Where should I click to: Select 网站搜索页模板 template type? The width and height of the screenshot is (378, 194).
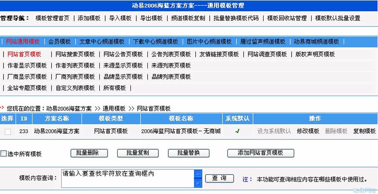tap(75, 54)
